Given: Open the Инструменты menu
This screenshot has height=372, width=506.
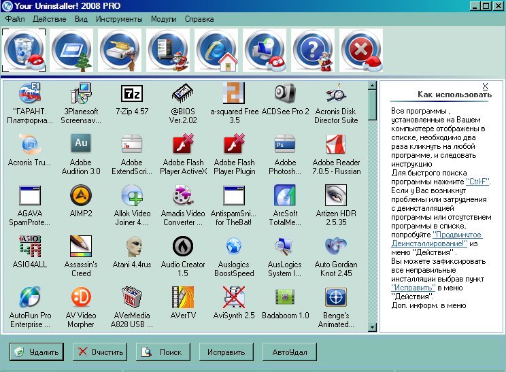Looking at the screenshot, I should pyautogui.click(x=119, y=19).
